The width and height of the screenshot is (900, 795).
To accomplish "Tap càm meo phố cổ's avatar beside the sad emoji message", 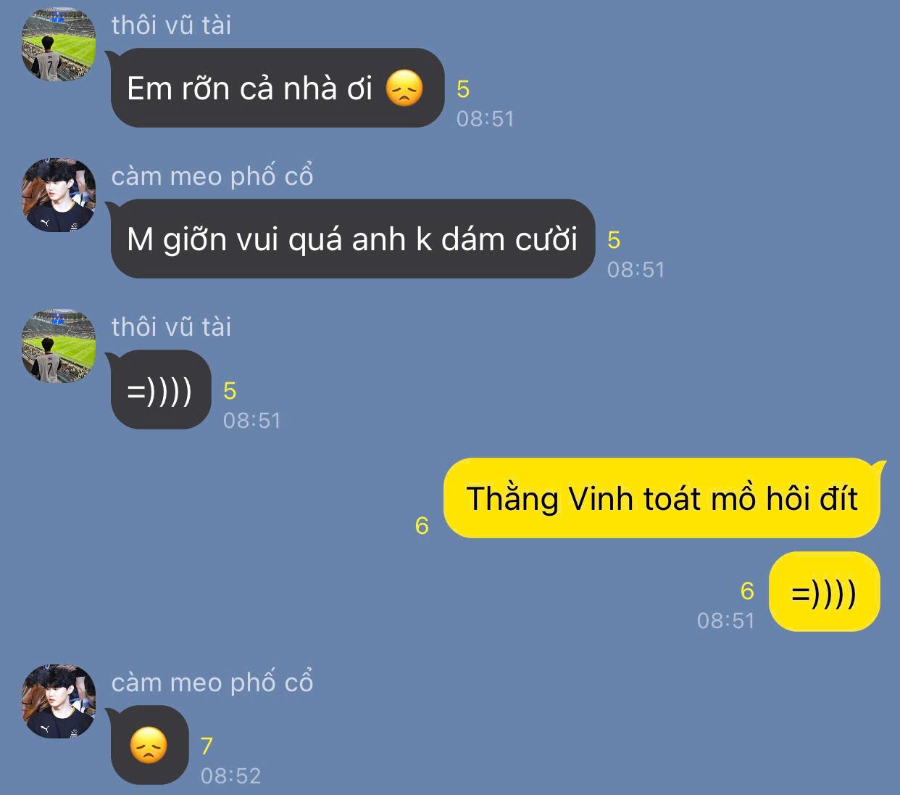I will [59, 701].
